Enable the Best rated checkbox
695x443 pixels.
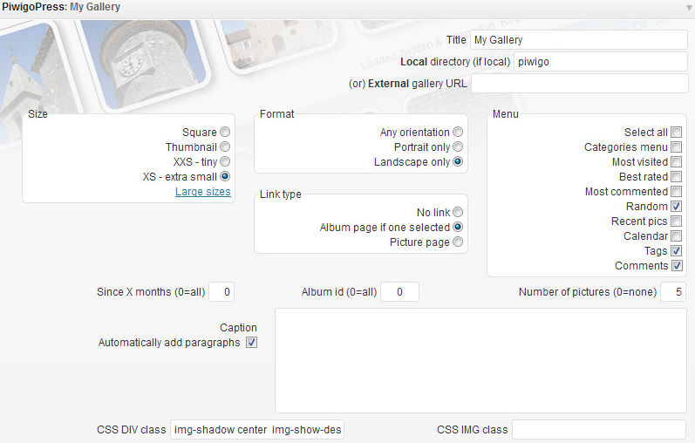click(677, 176)
